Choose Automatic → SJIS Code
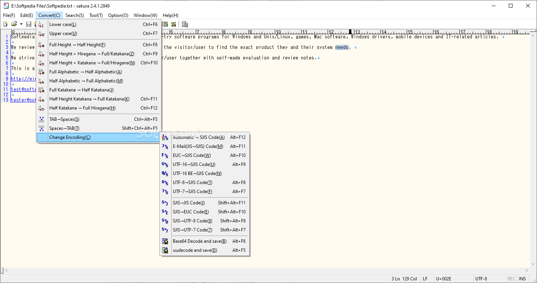Image resolution: width=537 pixels, height=283 pixels. pos(204,137)
